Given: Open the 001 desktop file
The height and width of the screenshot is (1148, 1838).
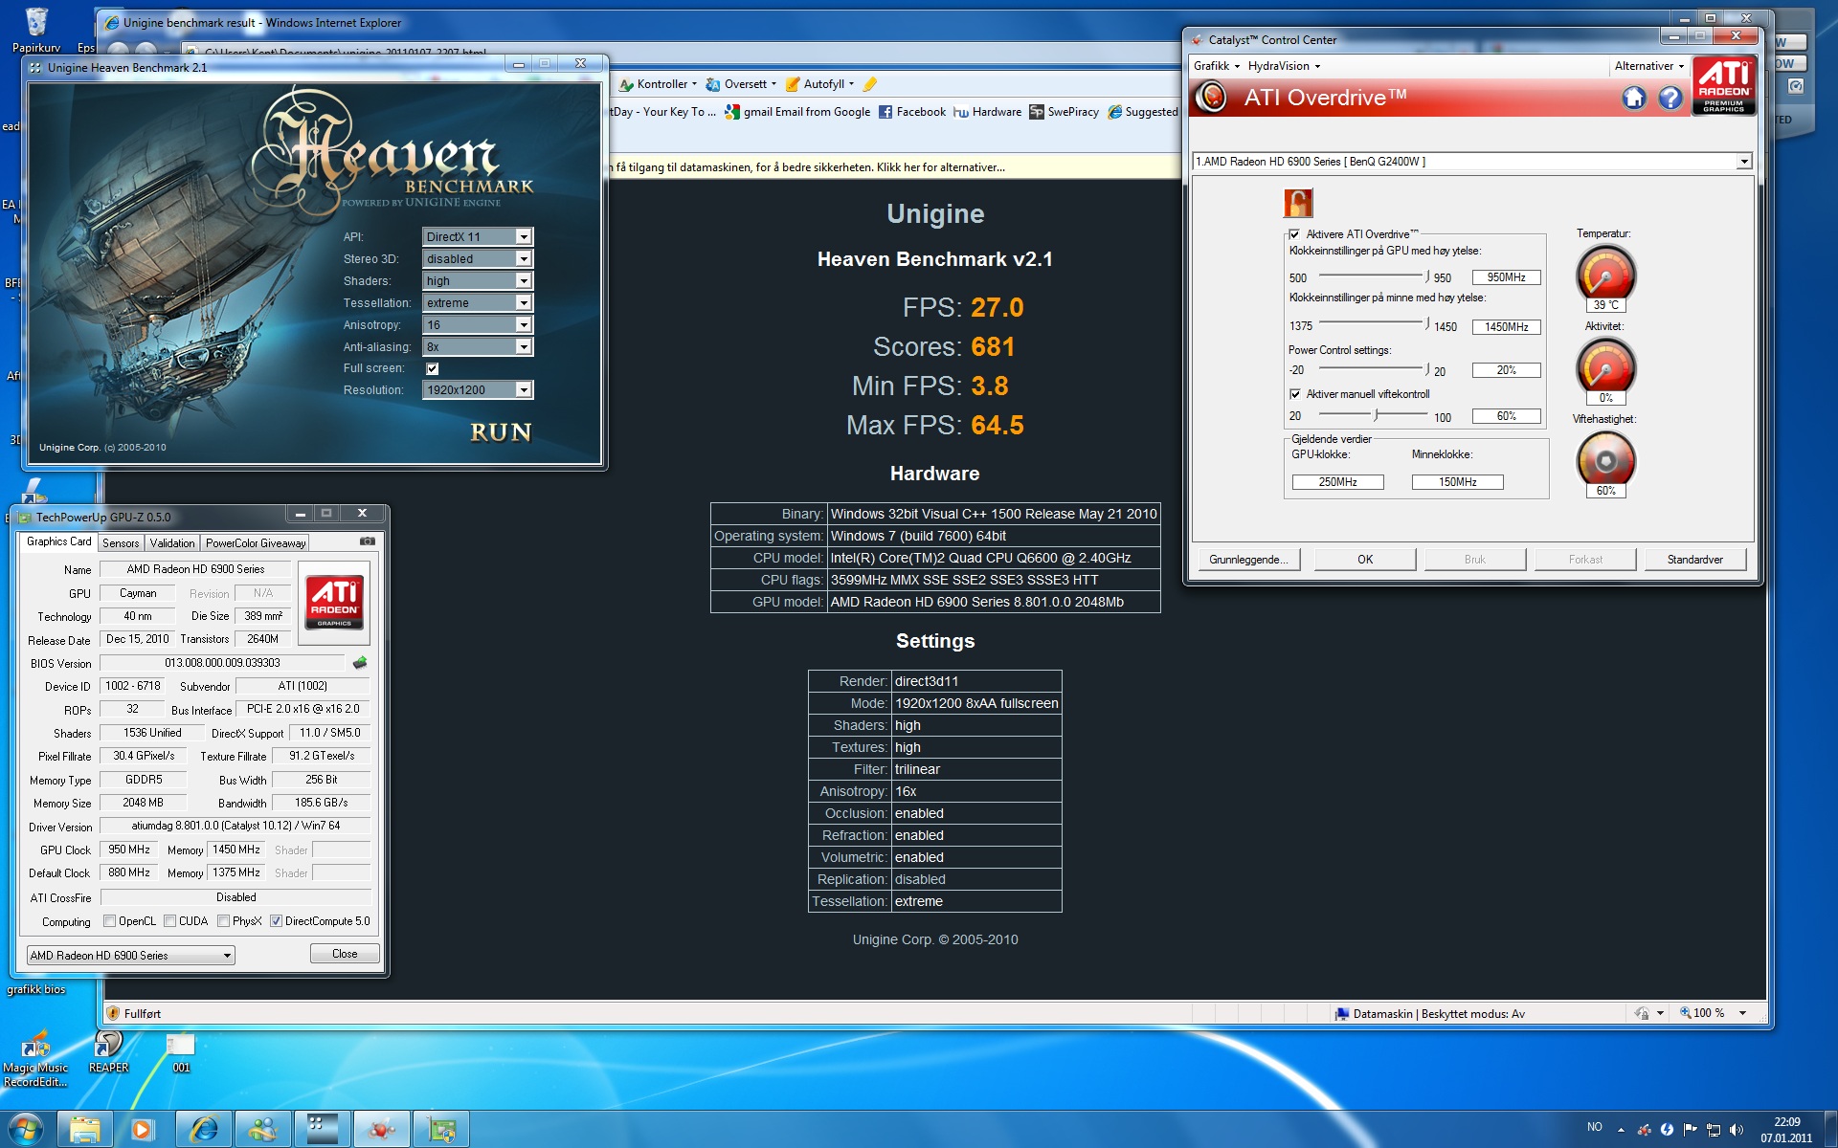Looking at the screenshot, I should [x=181, y=1051].
